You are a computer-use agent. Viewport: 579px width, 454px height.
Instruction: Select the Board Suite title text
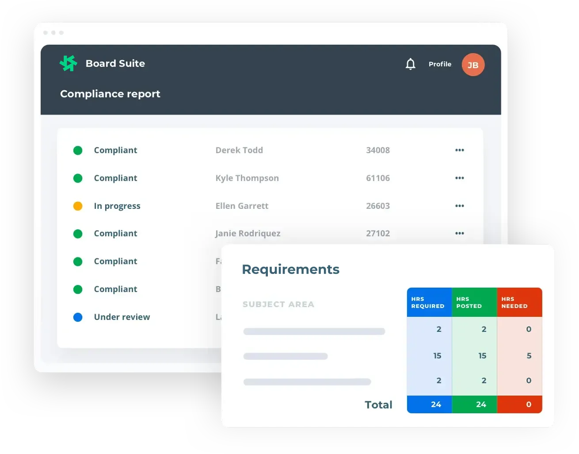(x=115, y=63)
